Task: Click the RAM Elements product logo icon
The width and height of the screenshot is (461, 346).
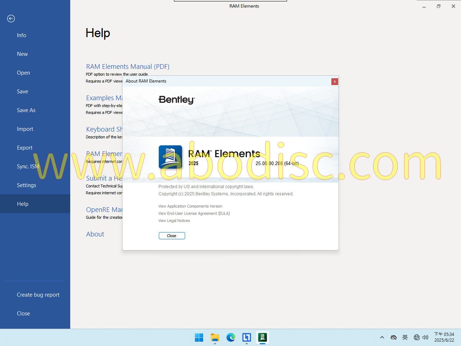Action: pyautogui.click(x=170, y=157)
